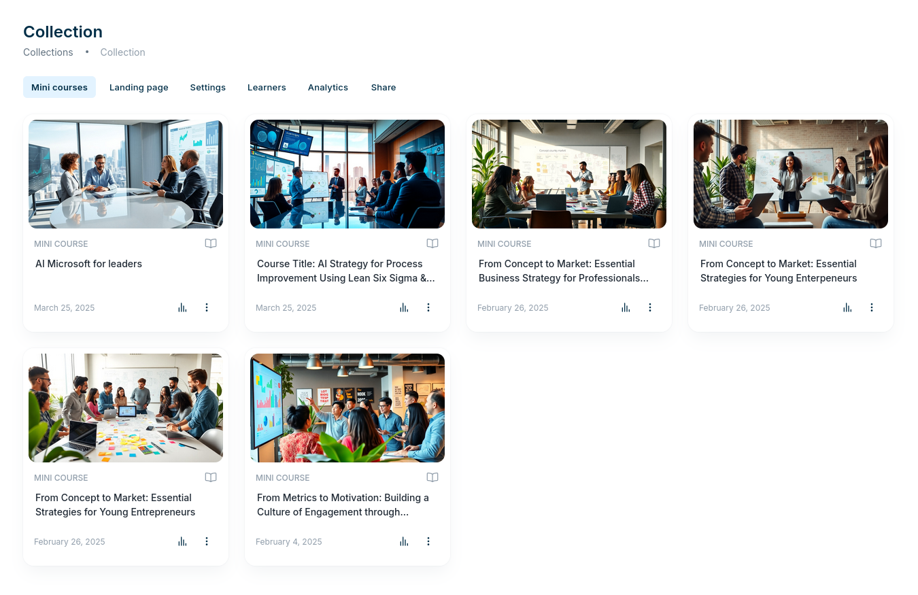Click thumbnail of Young Enterpeneurs course
This screenshot has height=595, width=918.
(x=791, y=174)
